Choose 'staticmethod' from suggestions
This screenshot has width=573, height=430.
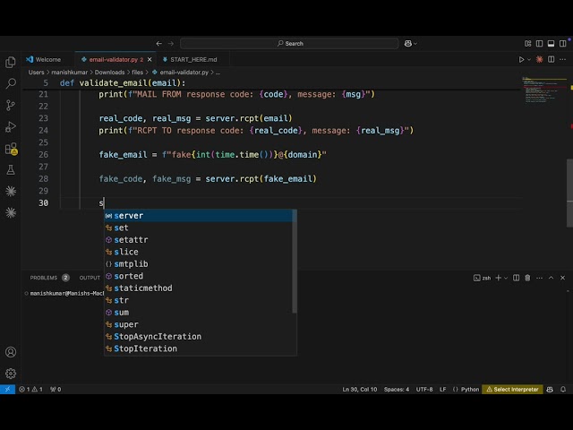199,288
